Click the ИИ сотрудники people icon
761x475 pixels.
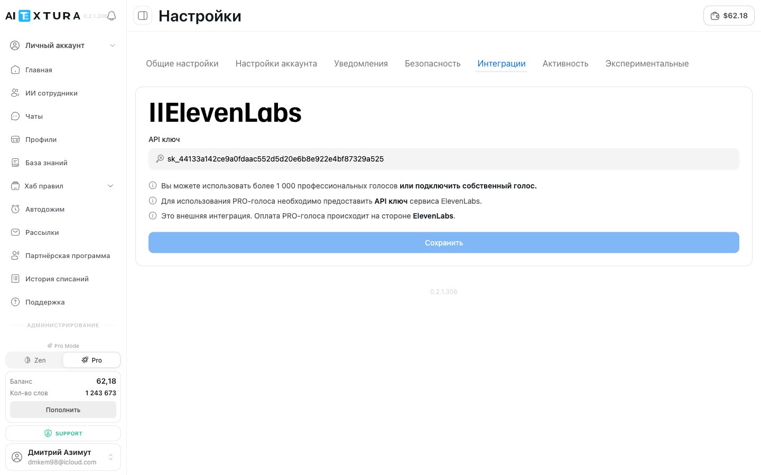[x=15, y=93]
